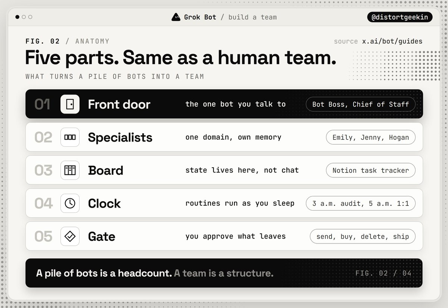Select the "FIG. 02 / 04" page indicator
The width and height of the screenshot is (448, 308).
coord(384,273)
